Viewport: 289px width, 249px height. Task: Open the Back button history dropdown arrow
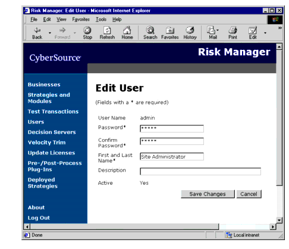coord(50,33)
